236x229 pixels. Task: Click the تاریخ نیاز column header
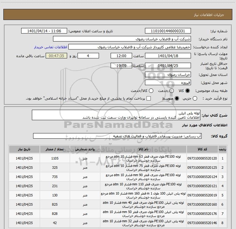[x=24, y=149]
